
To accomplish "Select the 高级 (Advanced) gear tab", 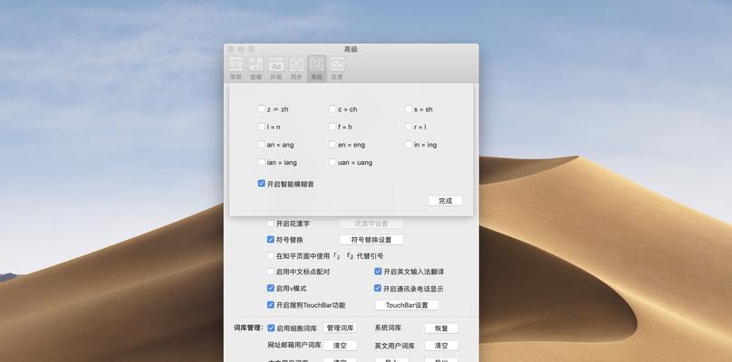I will click(316, 69).
